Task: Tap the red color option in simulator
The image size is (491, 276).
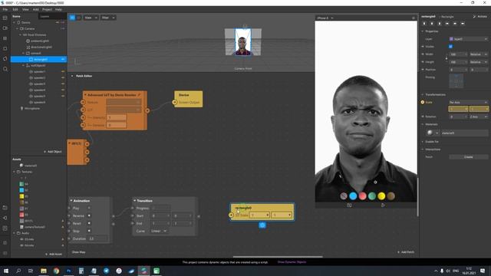Action: 363,196
